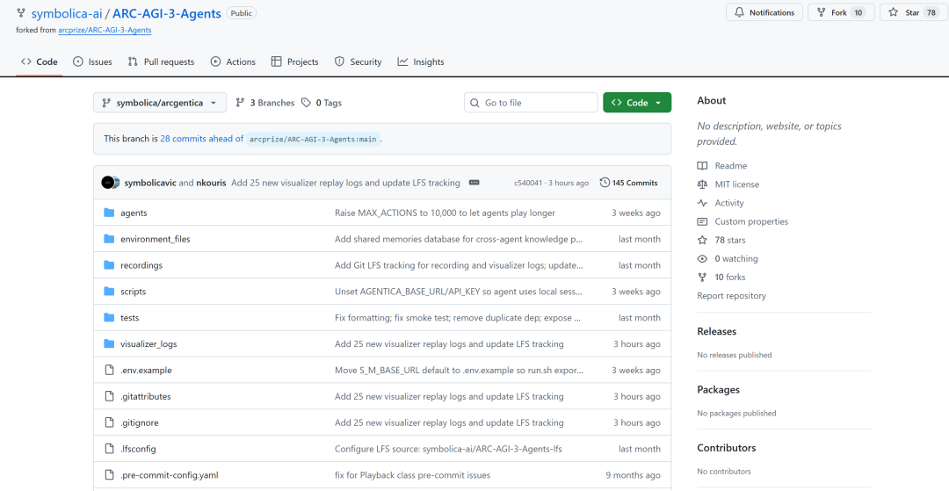Open 3 Branches list
Screen dimensions: 949x491
point(265,103)
